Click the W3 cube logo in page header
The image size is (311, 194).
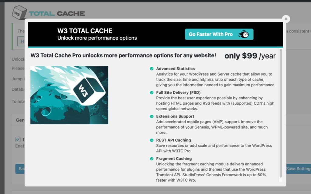tap(19, 13)
